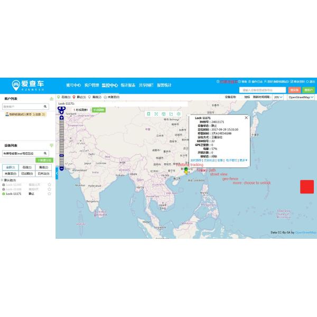Click the add icon beside 客户列表 header

(51, 99)
